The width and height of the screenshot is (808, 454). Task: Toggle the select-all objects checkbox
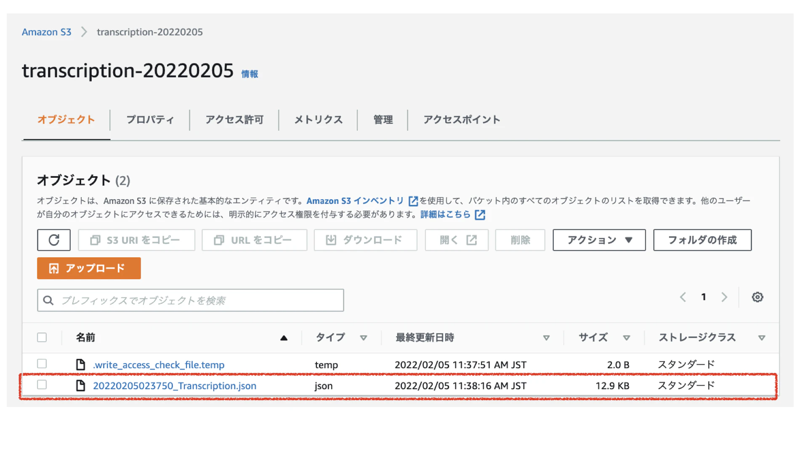coord(42,338)
